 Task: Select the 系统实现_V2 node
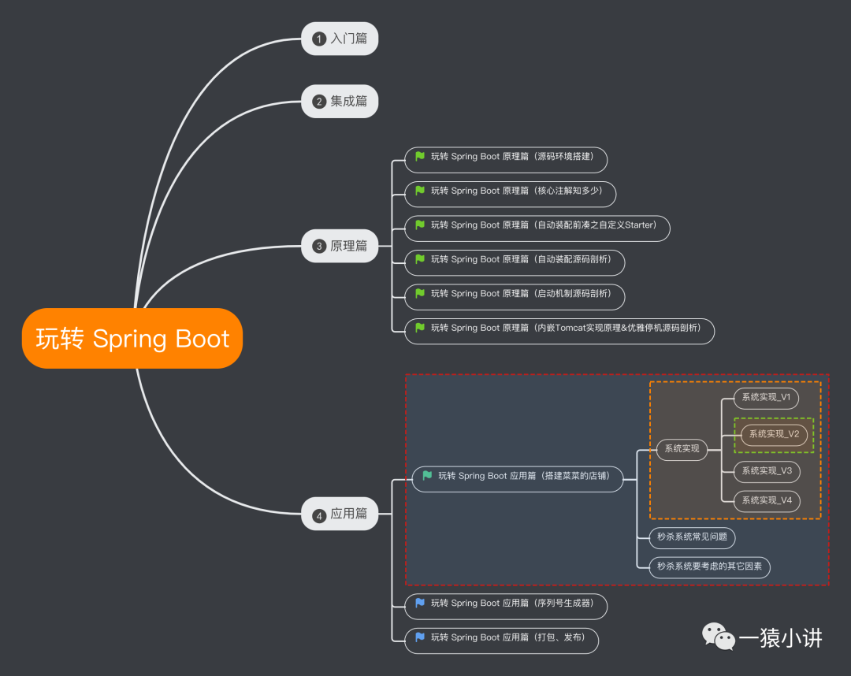[774, 435]
